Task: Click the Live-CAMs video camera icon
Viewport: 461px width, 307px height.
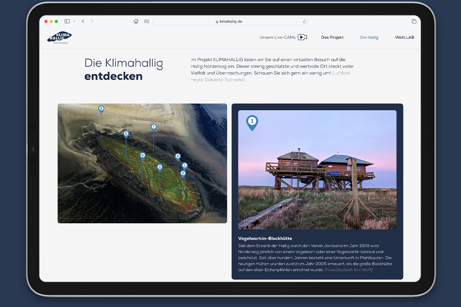Action: point(302,37)
